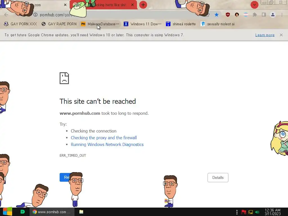Screen dimensions: 288x216
Task: Click the blue bookmark star icon
Action: pyautogui.click(x=217, y=15)
